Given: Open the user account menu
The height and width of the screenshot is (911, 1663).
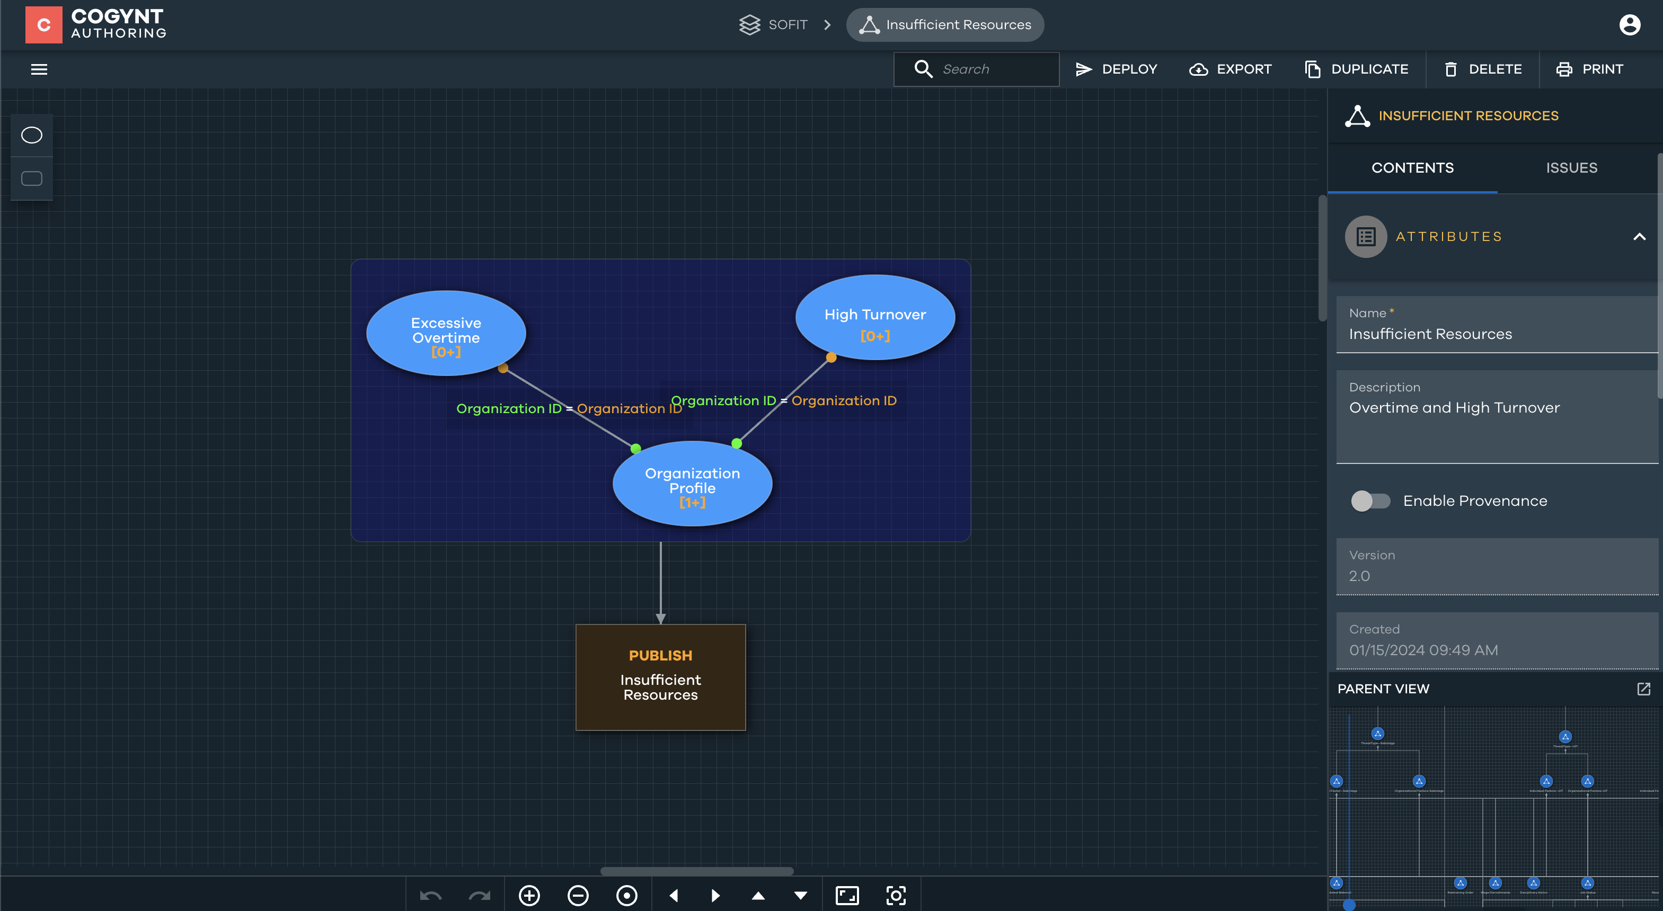Looking at the screenshot, I should 1630,24.
